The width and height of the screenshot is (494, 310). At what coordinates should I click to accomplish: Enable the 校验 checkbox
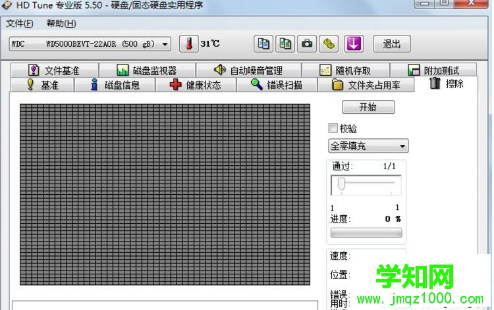(333, 128)
